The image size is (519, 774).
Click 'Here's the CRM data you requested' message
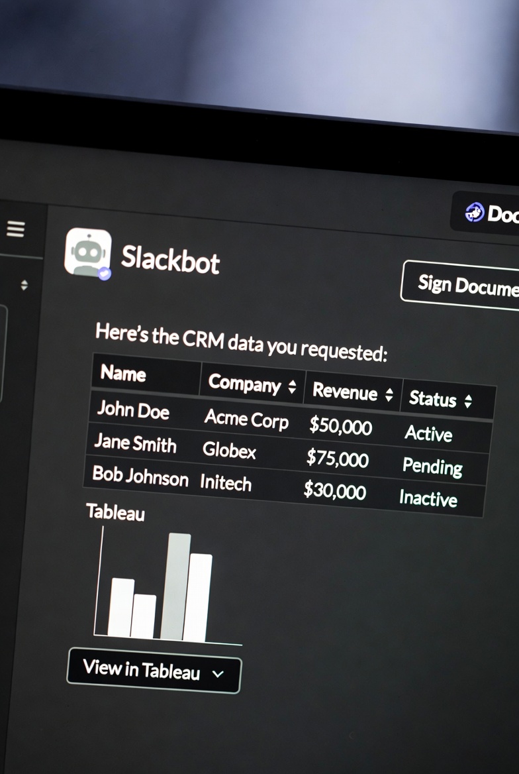pyautogui.click(x=241, y=341)
